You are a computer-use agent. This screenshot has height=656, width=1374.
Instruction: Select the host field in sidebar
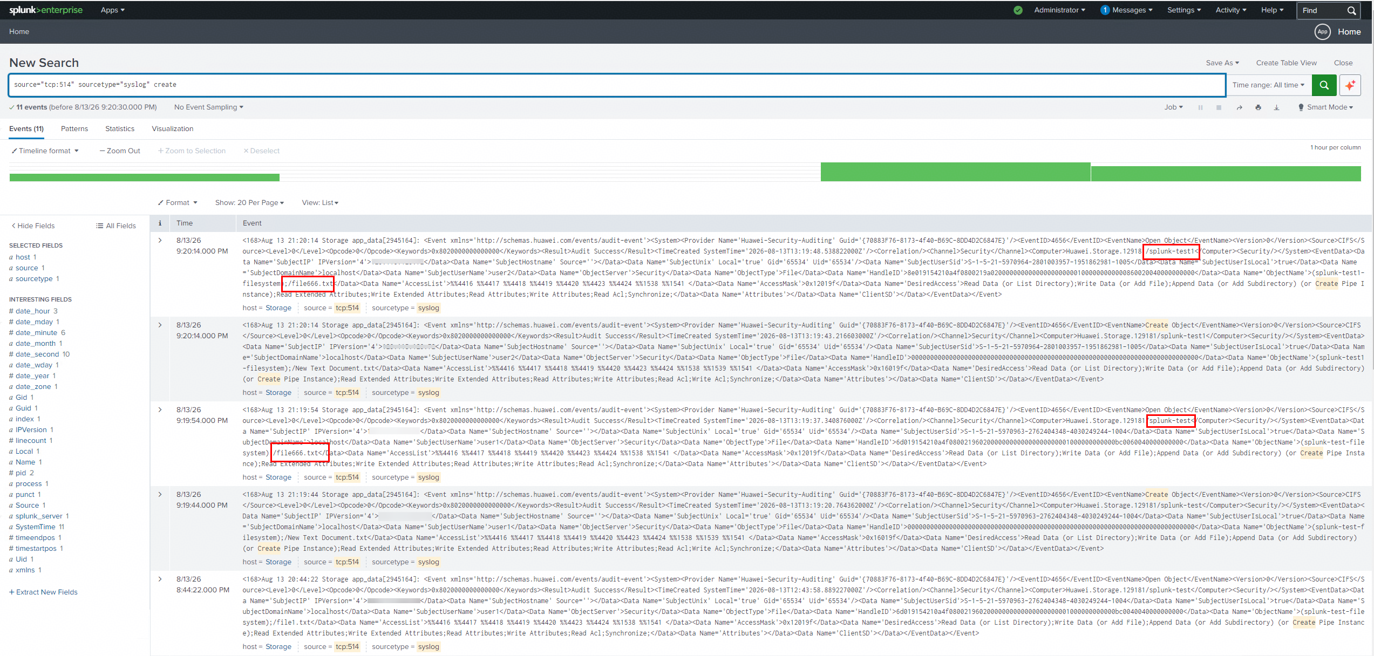(x=23, y=257)
